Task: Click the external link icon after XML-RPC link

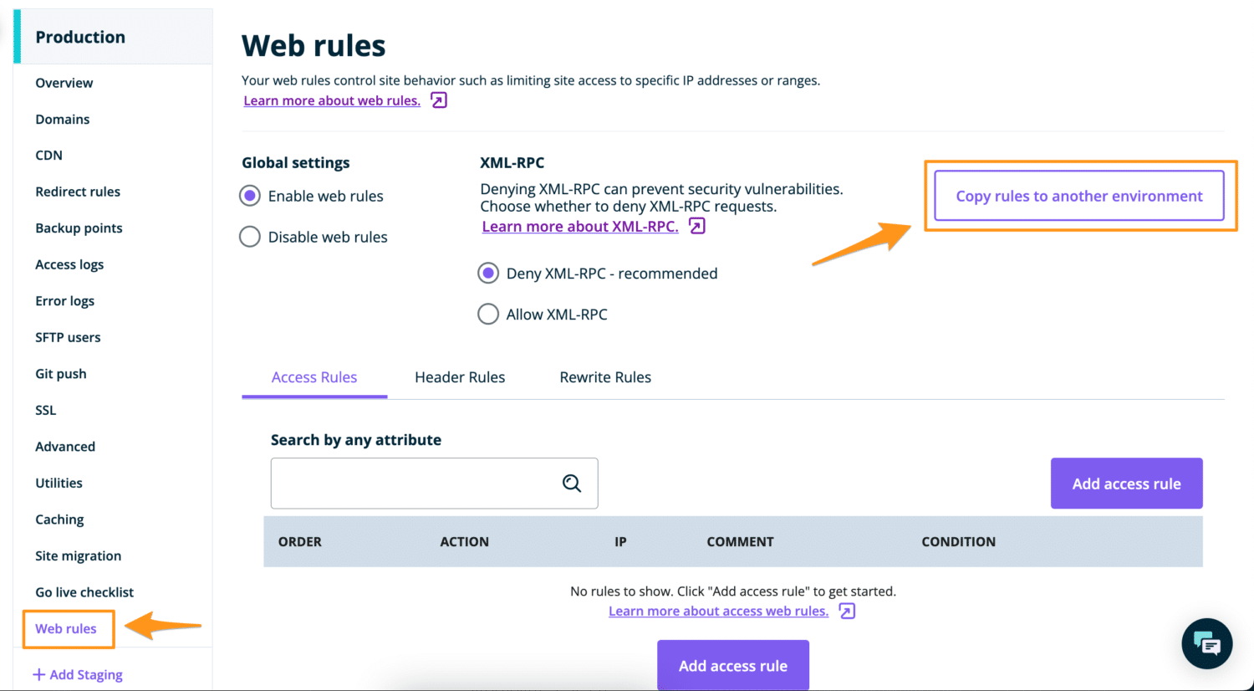Action: tap(697, 226)
